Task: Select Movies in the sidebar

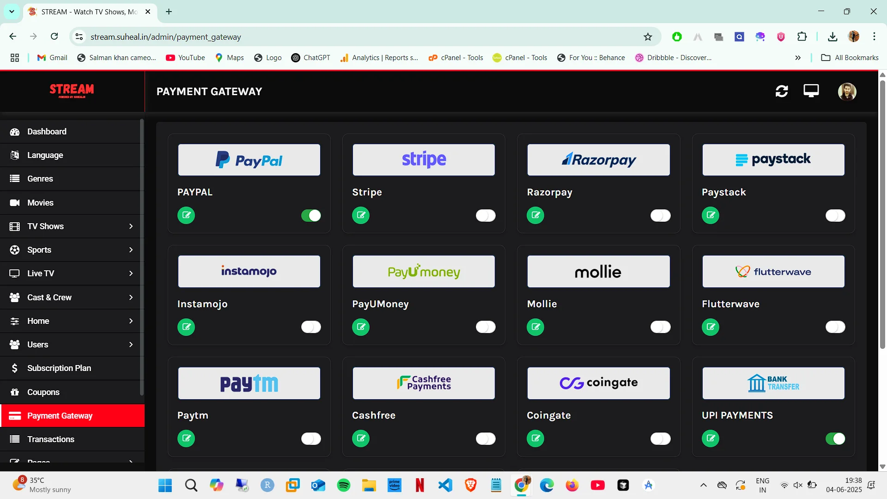Action: [71, 203]
